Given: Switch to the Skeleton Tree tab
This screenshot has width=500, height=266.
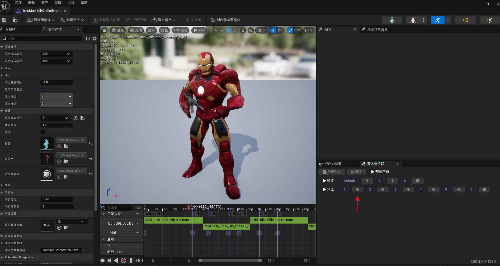Looking at the screenshot, I should click(x=11, y=30).
